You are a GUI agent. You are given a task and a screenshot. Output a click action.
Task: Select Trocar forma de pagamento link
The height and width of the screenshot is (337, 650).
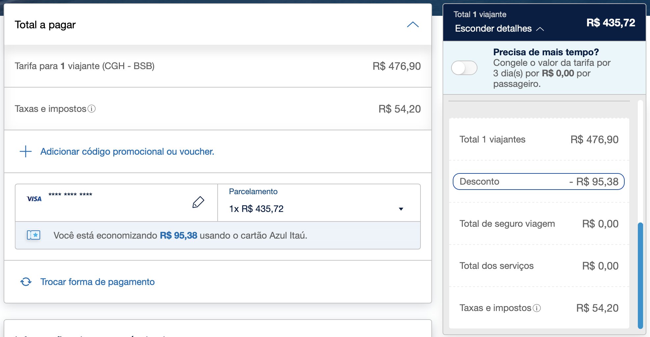point(97,282)
